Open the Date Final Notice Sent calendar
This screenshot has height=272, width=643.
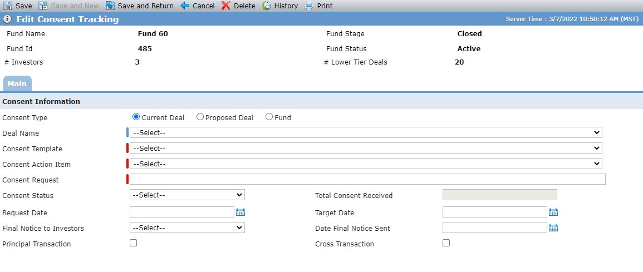pyautogui.click(x=553, y=228)
